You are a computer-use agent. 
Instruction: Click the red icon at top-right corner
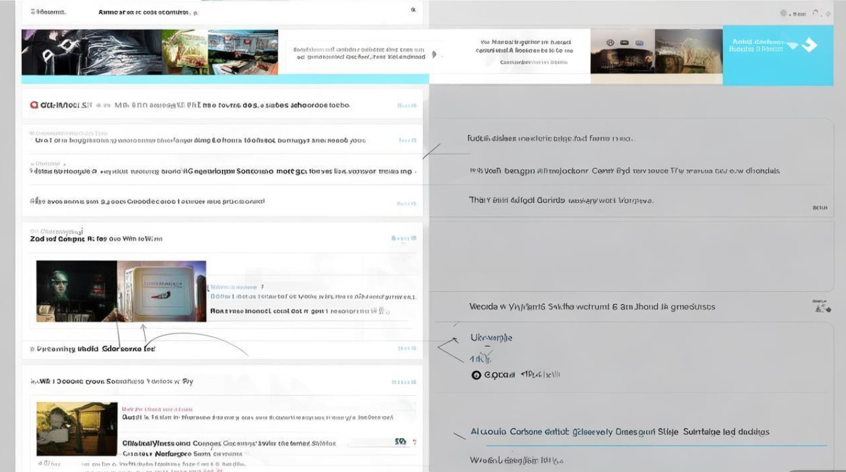point(816,13)
